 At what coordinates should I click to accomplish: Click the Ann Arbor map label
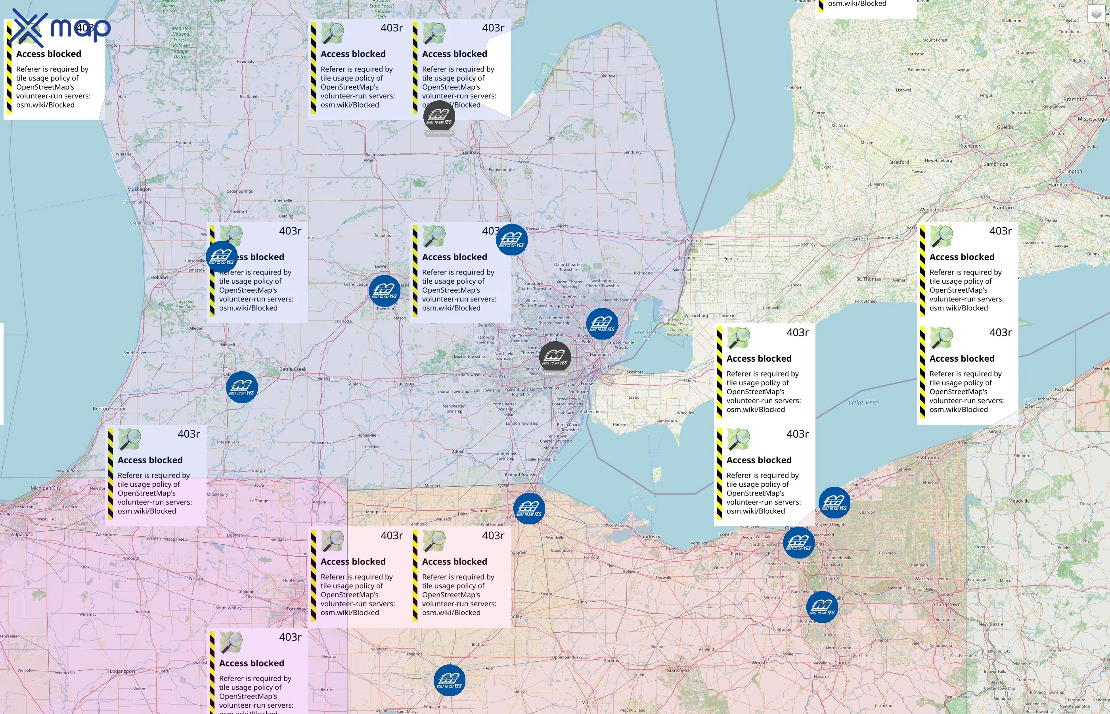(500, 376)
